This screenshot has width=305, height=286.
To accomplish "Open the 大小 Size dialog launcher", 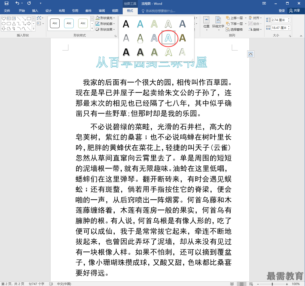I will pyautogui.click(x=290, y=36).
